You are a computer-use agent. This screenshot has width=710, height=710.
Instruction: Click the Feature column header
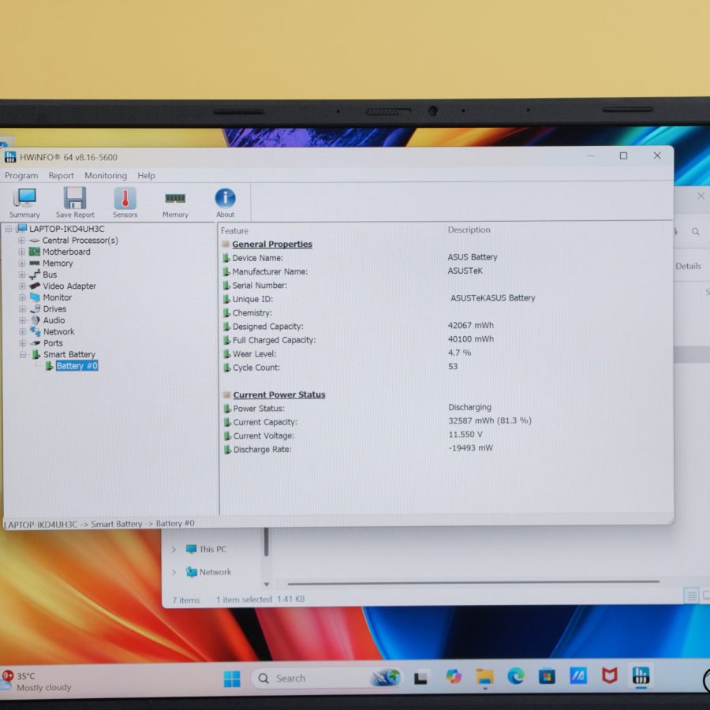coord(234,230)
